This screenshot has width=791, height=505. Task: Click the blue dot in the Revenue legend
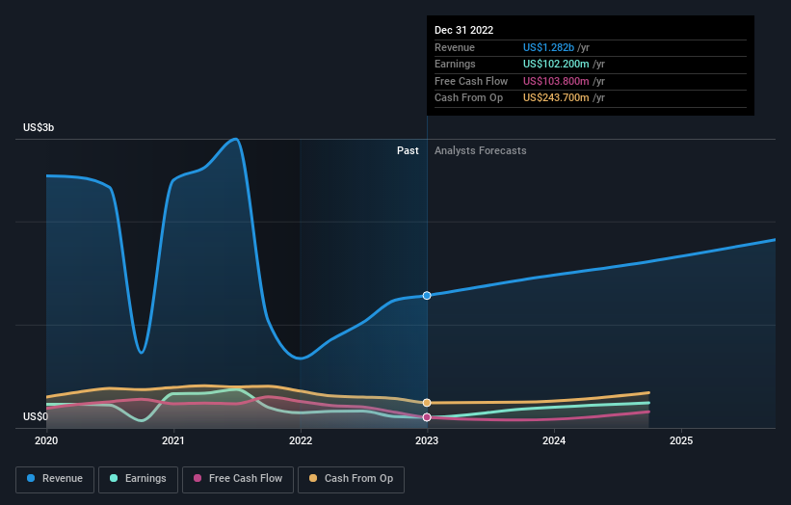click(31, 478)
